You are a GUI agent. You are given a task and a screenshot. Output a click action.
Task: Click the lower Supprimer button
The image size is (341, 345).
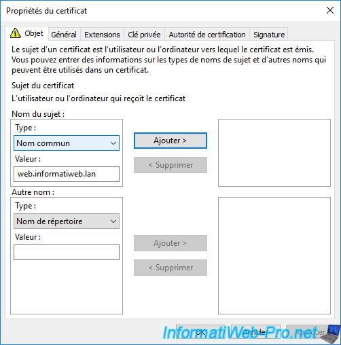tap(170, 268)
